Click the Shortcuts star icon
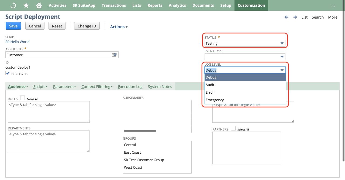 tap(26, 5)
